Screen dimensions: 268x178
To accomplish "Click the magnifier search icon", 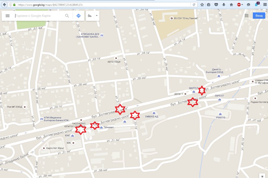I will [67, 16].
